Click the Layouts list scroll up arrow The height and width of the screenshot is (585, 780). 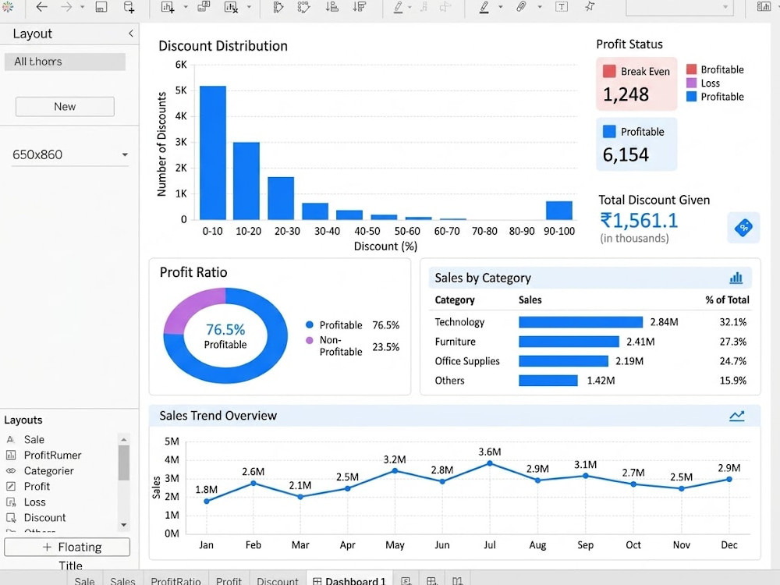coord(124,439)
